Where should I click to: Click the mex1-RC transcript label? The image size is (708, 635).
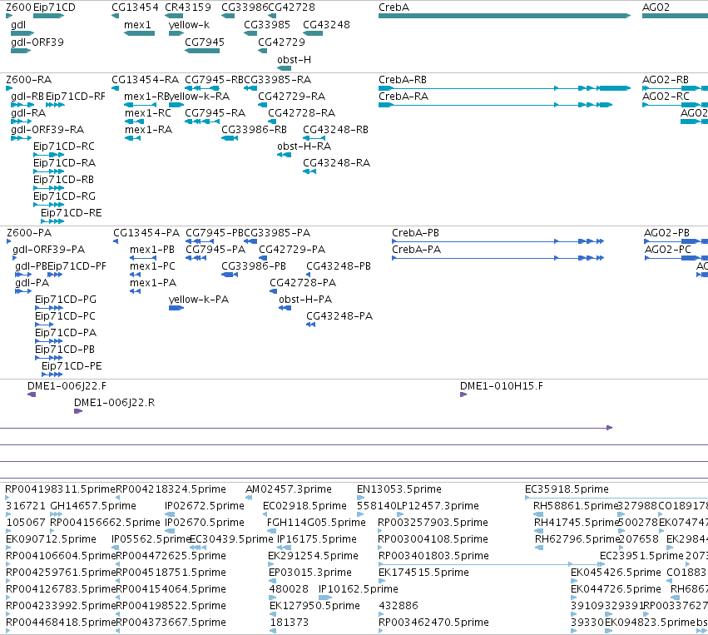pos(147,113)
